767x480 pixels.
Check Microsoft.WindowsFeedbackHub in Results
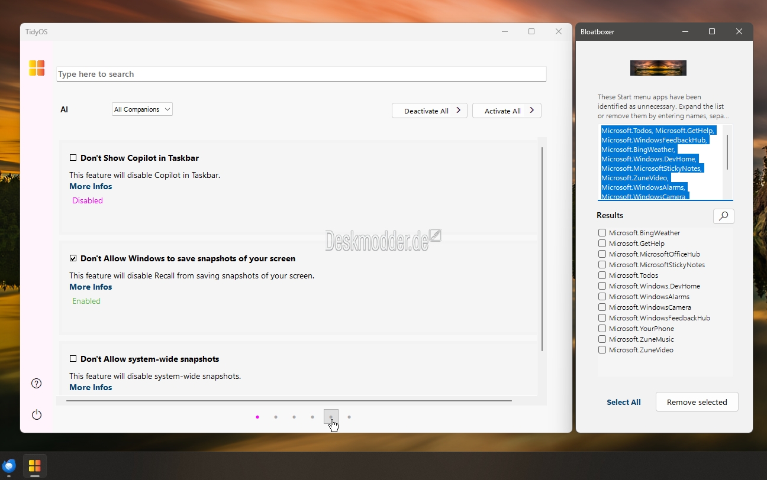[602, 318]
